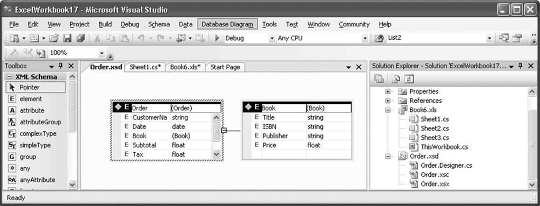
Task: Open the Database Diagram menu
Action: click(227, 24)
